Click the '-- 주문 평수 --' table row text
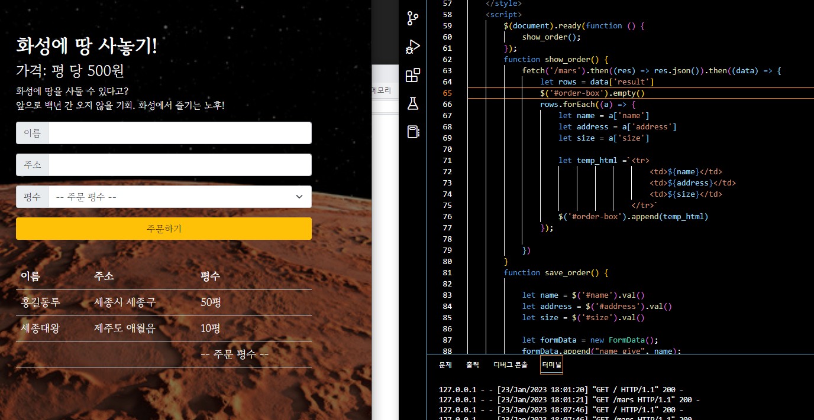 (x=234, y=354)
